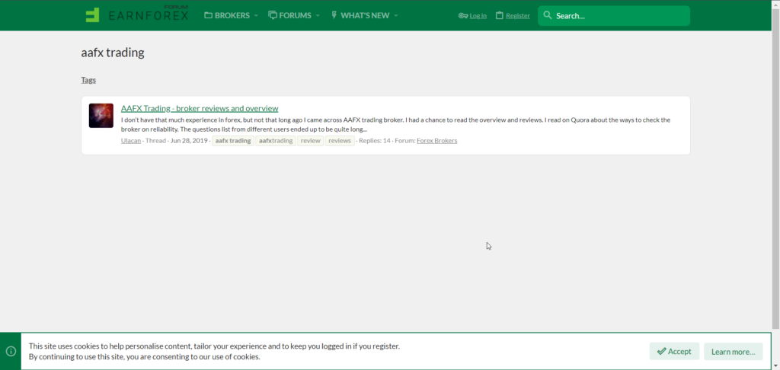The height and width of the screenshot is (370, 780).
Task: Accept the cookie notice
Action: point(674,351)
